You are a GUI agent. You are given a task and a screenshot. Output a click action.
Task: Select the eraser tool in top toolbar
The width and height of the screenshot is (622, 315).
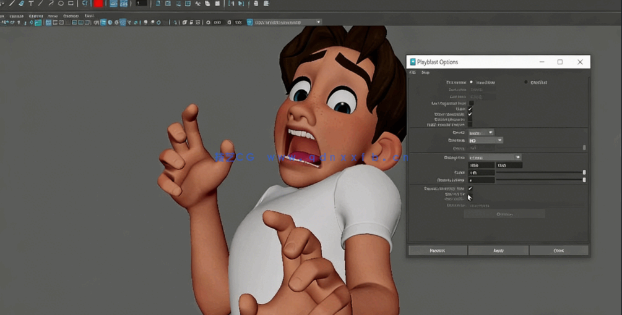(x=21, y=4)
